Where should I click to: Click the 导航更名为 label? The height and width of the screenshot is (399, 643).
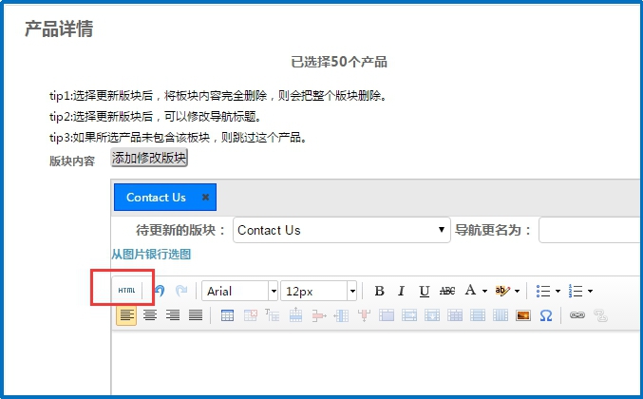(493, 230)
